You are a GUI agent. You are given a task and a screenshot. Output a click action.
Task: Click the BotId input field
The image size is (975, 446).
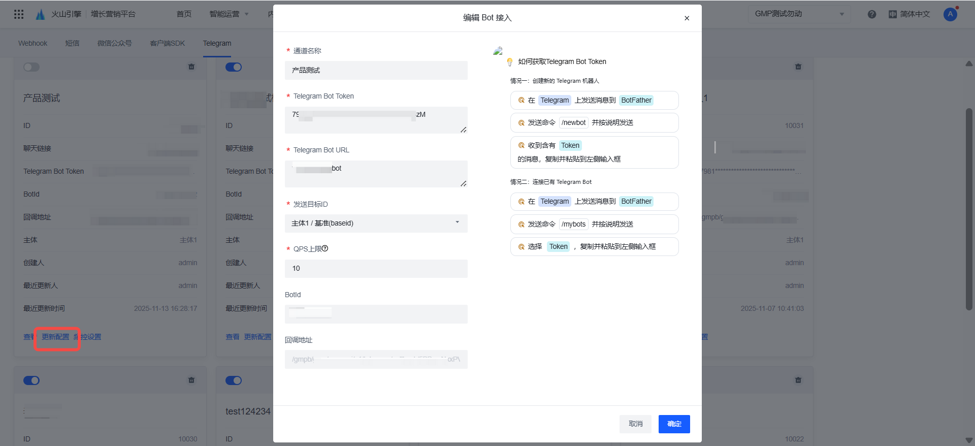tap(376, 314)
